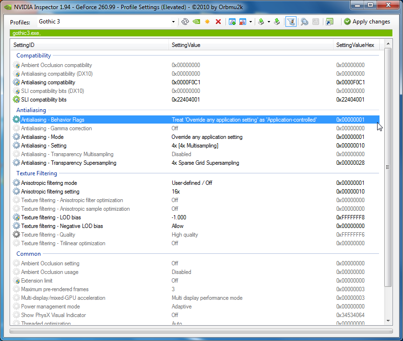This screenshot has width=403, height=341.
Task: Open the dropdown arrow beside export profiles icon
Action: pos(269,22)
